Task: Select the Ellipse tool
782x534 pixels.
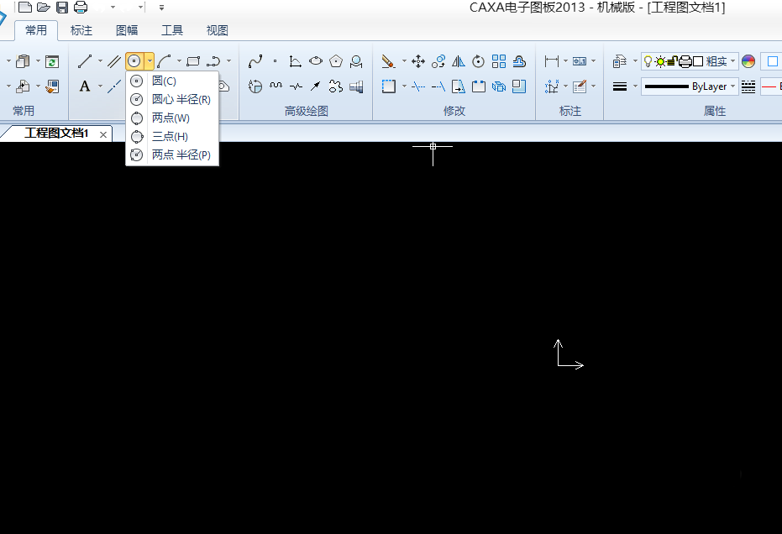Action: click(316, 61)
